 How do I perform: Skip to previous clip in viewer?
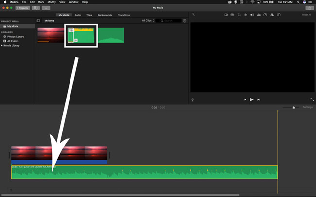(245, 99)
